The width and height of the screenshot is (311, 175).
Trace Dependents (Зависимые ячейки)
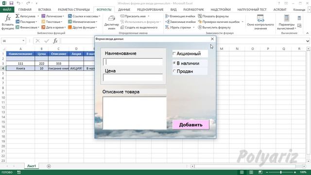pos(180,21)
